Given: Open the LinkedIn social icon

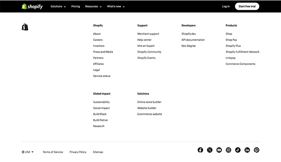Looking at the screenshot, I should click(247, 150).
